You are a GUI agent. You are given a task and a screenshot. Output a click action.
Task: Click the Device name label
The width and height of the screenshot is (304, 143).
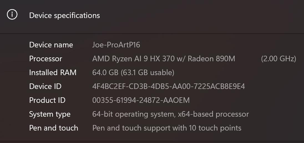pyautogui.click(x=51, y=45)
